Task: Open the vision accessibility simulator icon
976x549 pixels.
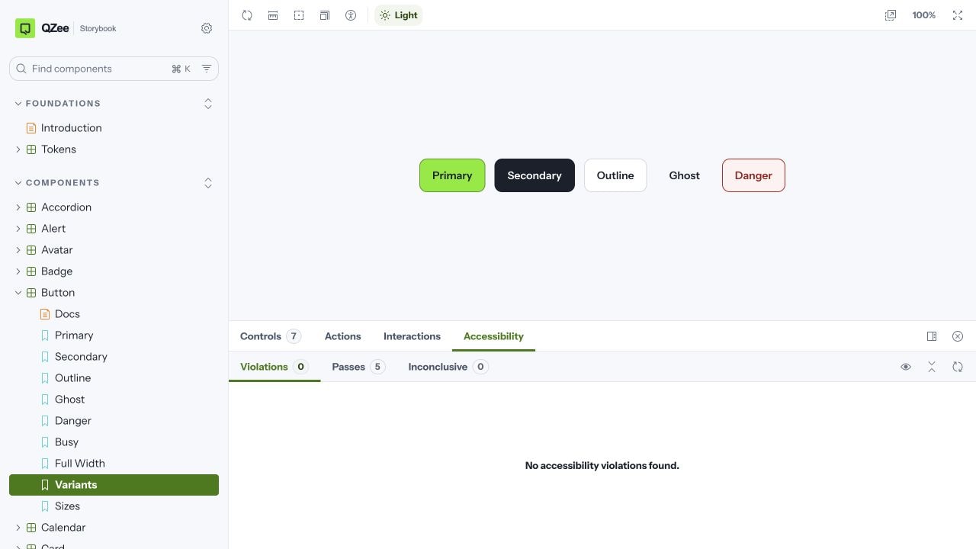Action: [x=351, y=15]
